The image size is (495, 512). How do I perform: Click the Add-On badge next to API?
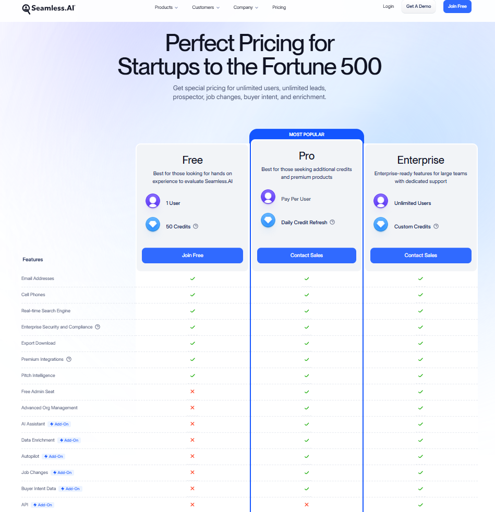coord(42,505)
